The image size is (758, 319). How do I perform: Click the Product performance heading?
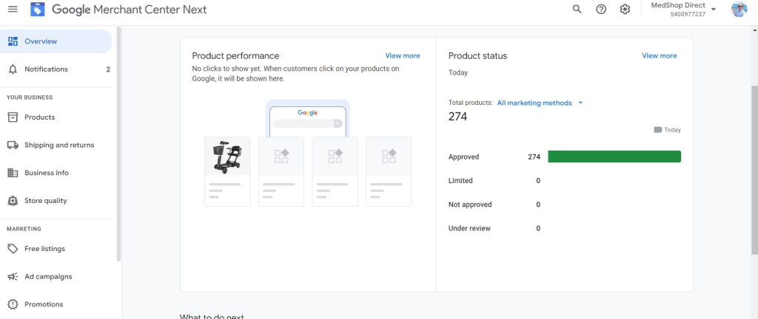point(235,56)
